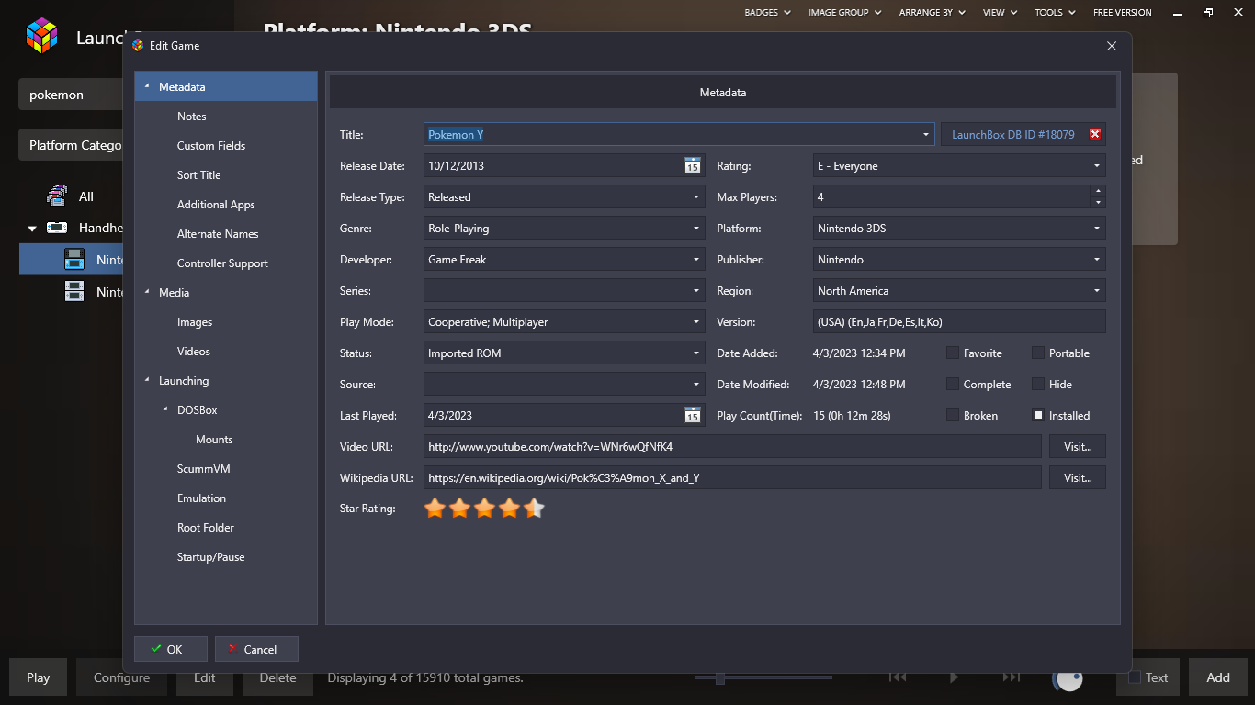Viewport: 1255px width, 705px height.
Task: Click the fifth star in Star Rating
Action: click(535, 509)
